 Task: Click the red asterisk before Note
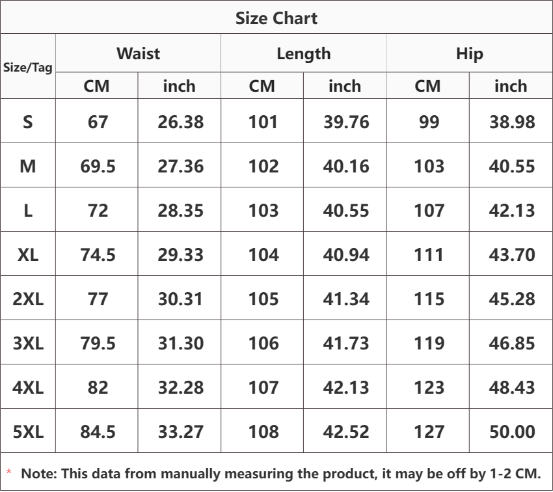tap(9, 472)
